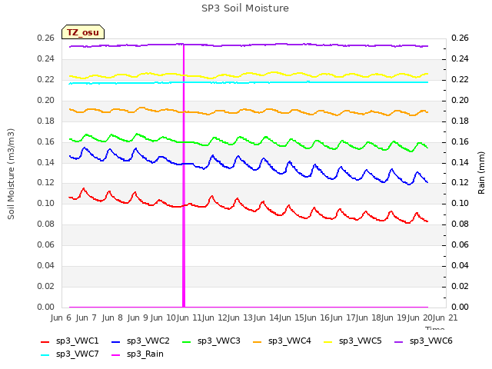
Task: Click the SP3 Soil Moisture chart title
Action: click(x=245, y=8)
